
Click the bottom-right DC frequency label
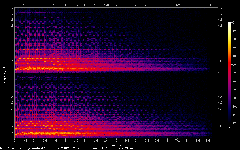(221, 138)
